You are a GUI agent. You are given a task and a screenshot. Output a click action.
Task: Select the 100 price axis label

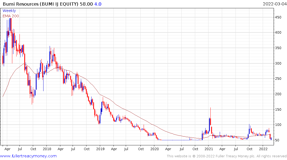tap(278, 125)
